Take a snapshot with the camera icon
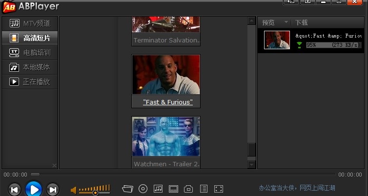This screenshot has height=196, width=368. (x=188, y=189)
